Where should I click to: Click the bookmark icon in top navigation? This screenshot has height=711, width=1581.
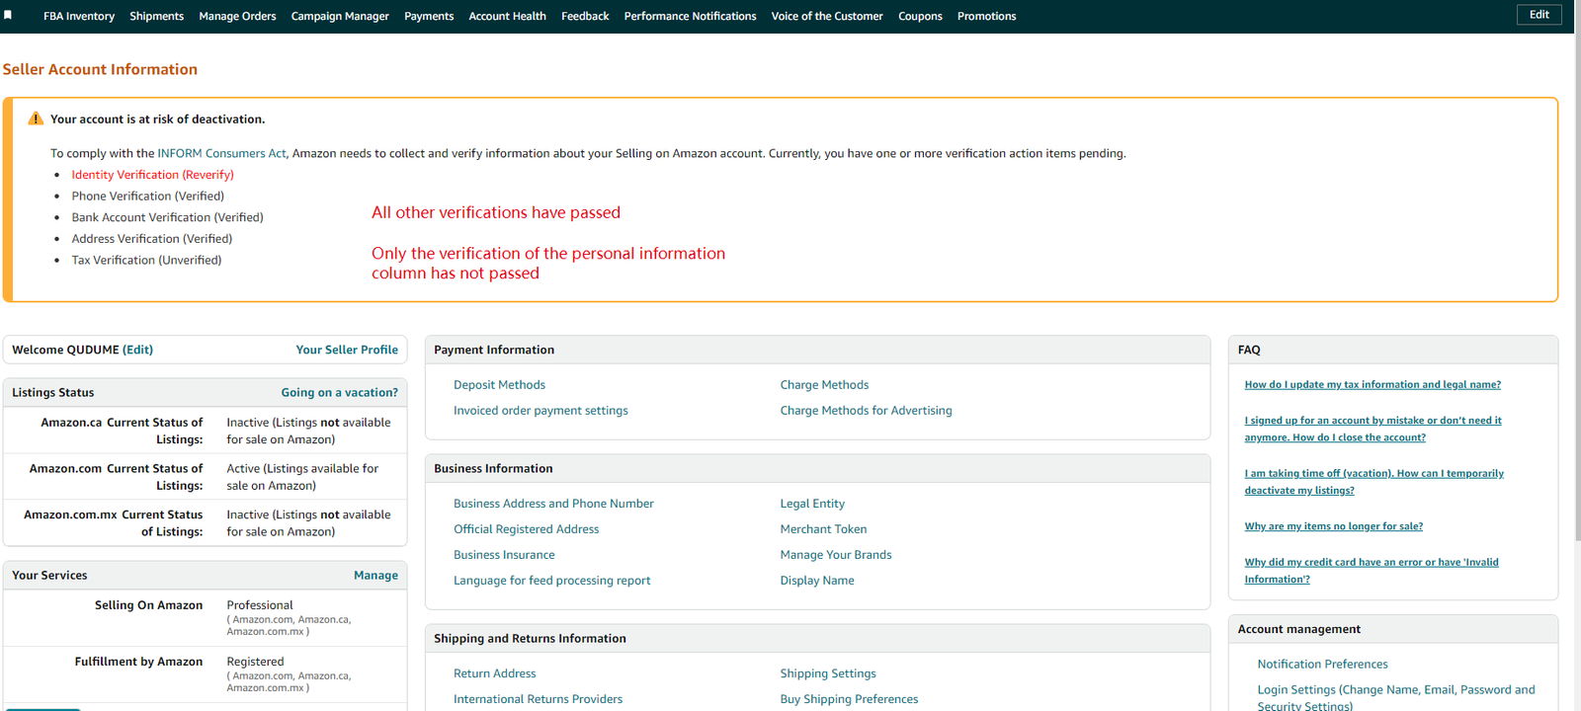8,16
